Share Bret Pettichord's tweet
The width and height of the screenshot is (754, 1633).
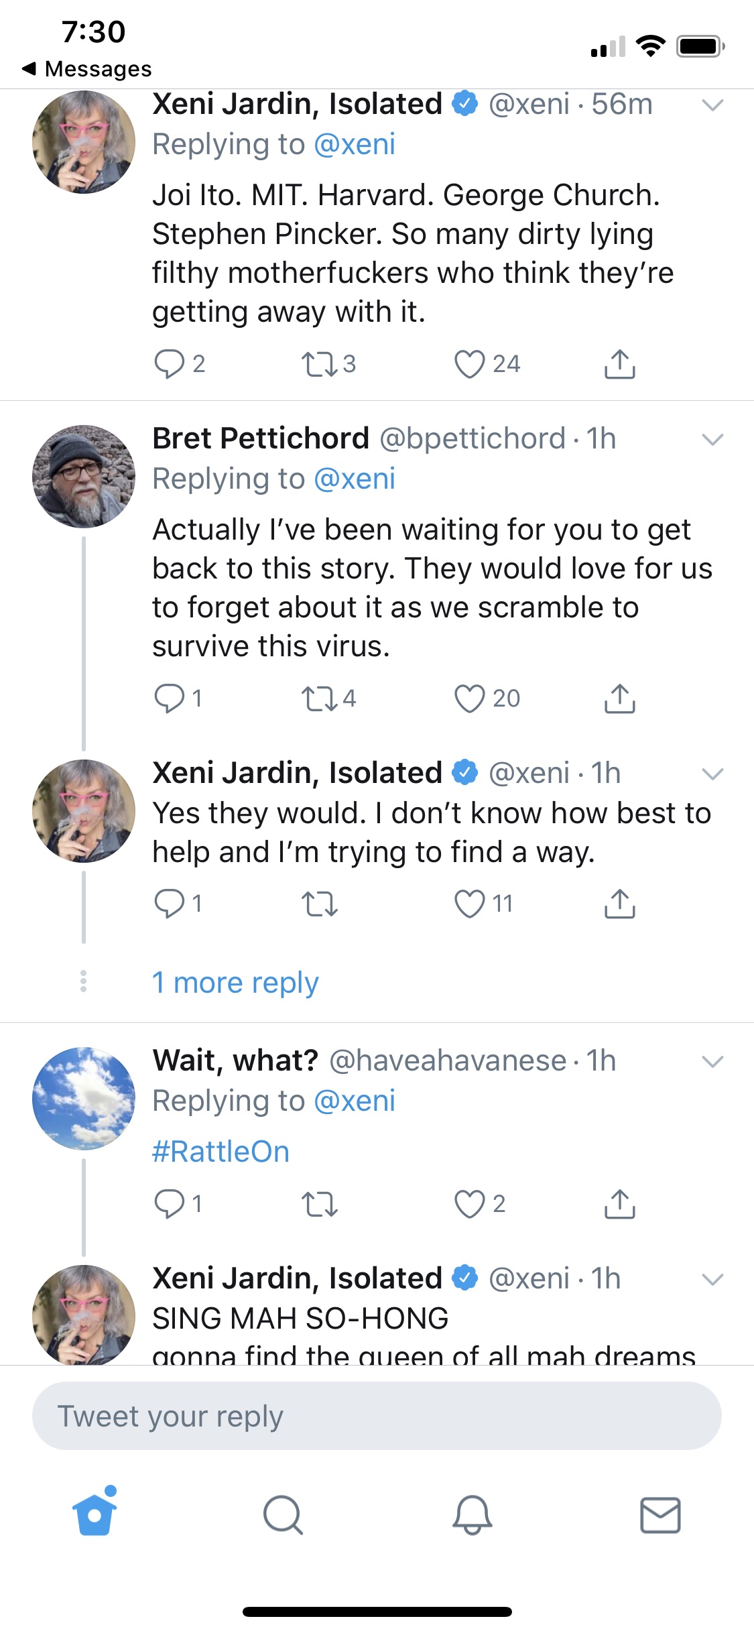pos(619,699)
